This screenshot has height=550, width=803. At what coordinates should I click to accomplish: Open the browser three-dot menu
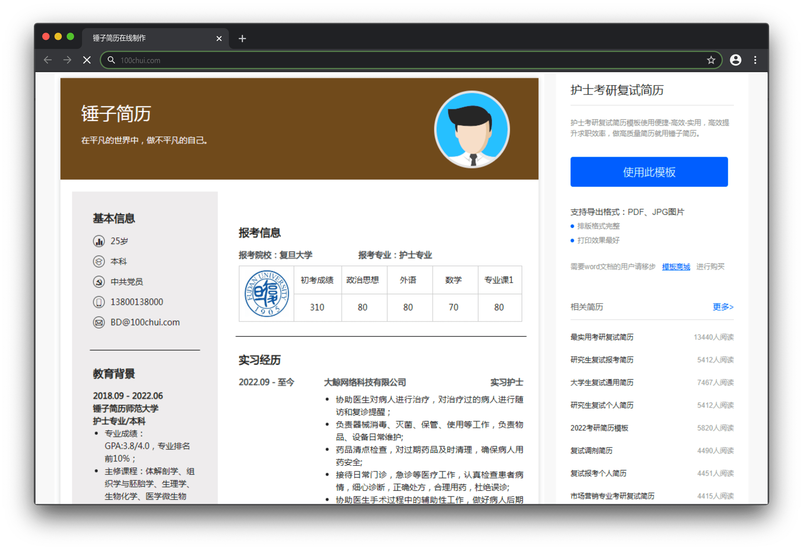[755, 60]
